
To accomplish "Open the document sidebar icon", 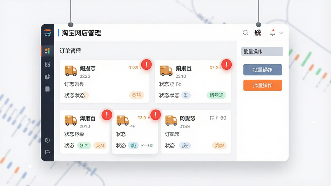I will (x=48, y=89).
